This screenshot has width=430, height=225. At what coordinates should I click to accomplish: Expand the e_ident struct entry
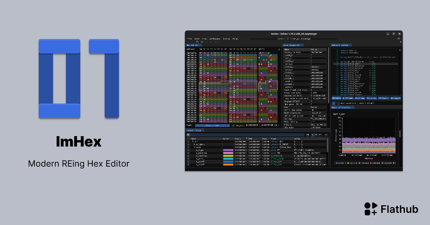click(x=195, y=144)
